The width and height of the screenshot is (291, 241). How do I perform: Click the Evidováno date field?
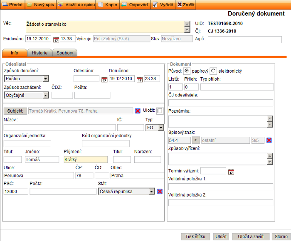(x=38, y=39)
